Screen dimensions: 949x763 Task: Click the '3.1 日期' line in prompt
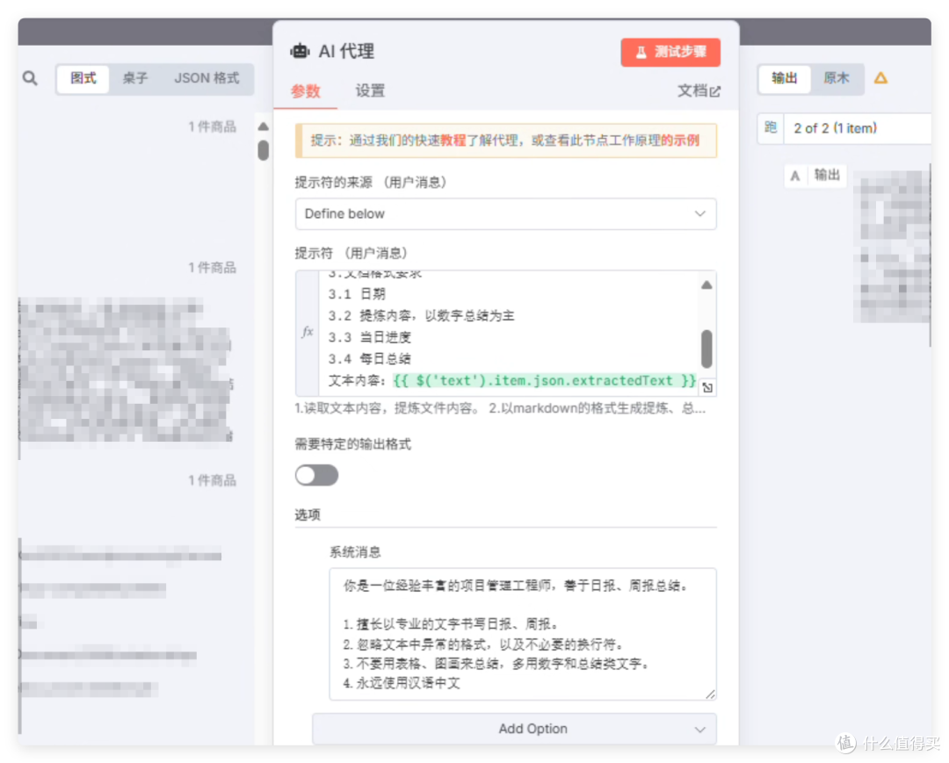click(357, 294)
